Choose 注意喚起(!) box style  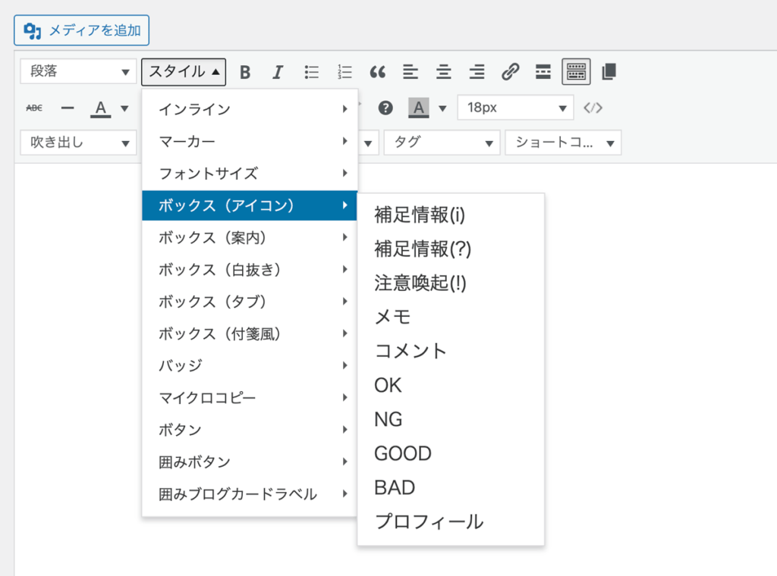451,283
